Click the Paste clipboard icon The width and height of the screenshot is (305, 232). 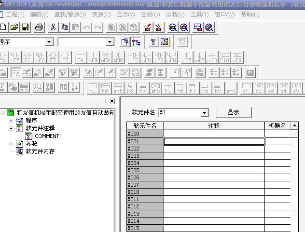[x=75, y=27]
